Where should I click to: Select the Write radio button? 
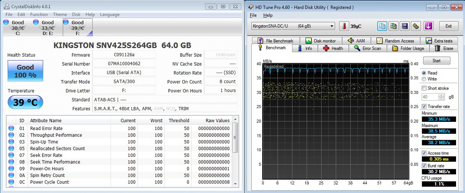pyautogui.click(x=424, y=79)
